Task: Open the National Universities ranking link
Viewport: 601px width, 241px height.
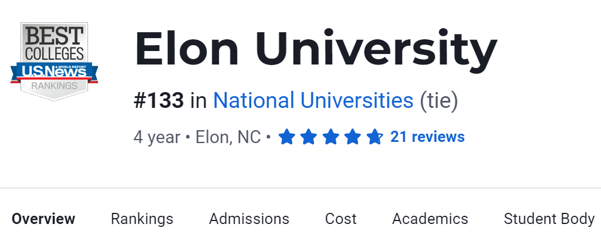Action: click(x=313, y=101)
